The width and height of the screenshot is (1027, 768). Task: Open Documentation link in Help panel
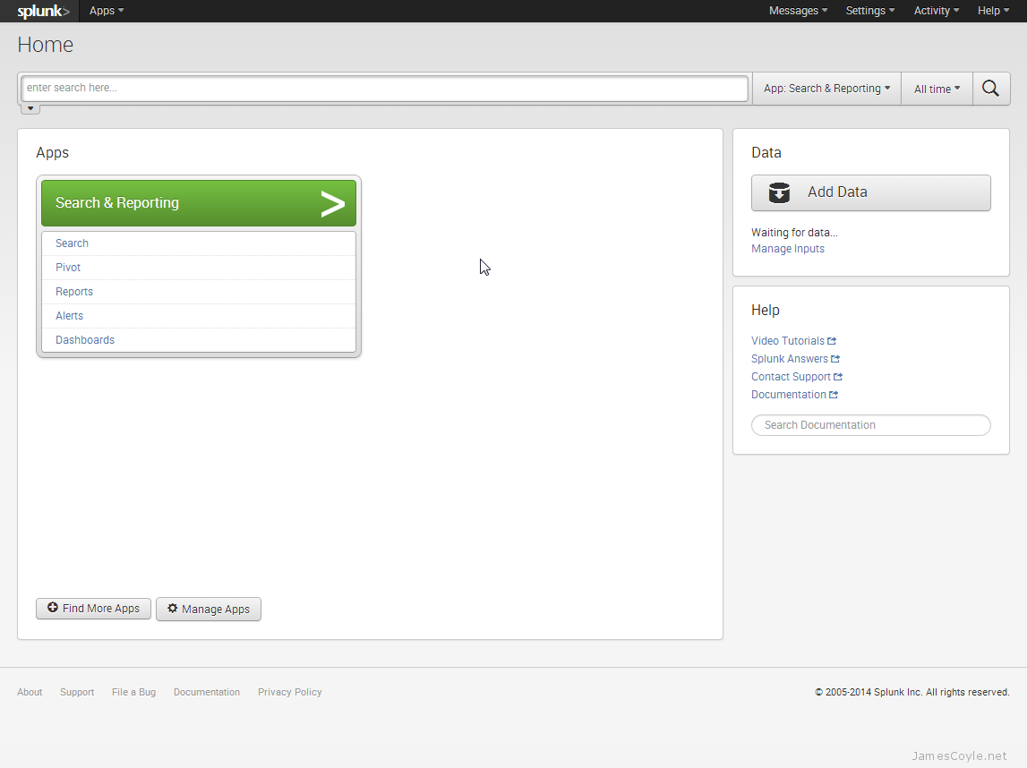pos(789,394)
